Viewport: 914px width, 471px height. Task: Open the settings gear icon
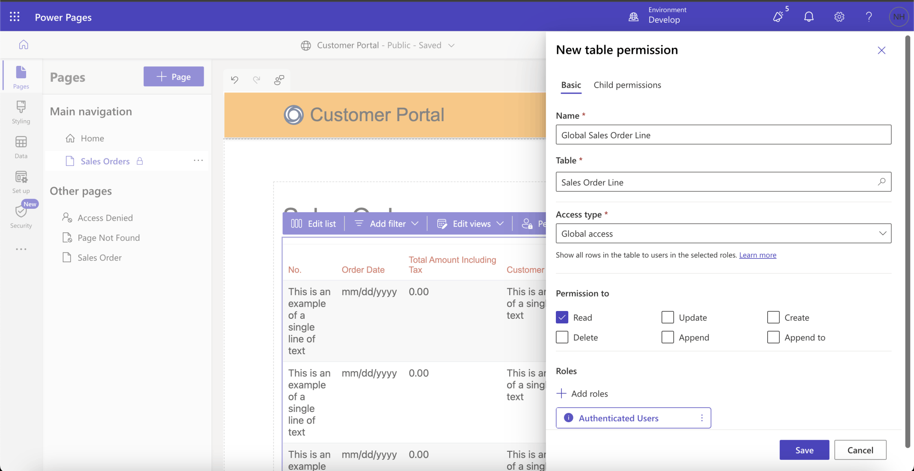click(839, 17)
